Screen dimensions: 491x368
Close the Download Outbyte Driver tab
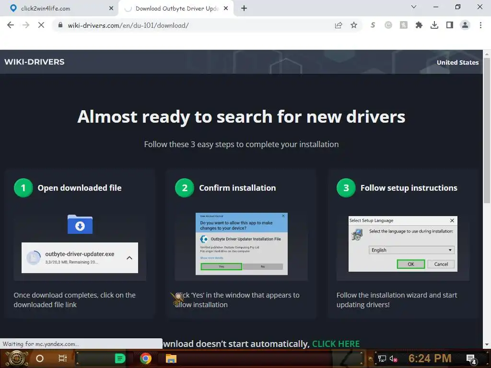(226, 8)
